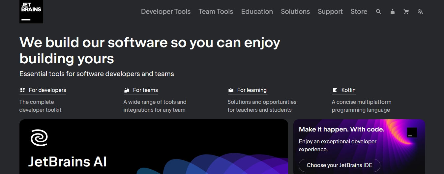Viewport: 444px width, 174px height.
Task: Open the Developer Tools menu
Action: tap(166, 12)
